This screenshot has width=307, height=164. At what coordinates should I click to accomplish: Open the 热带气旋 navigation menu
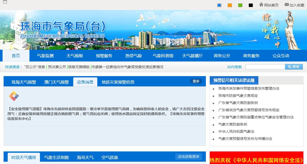[133, 56]
